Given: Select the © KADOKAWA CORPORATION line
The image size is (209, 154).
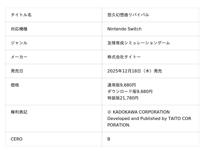Looking at the screenshot, I should (x=138, y=112).
